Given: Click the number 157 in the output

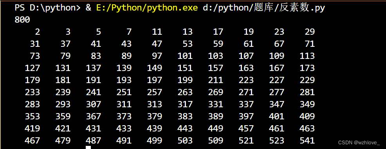Looking at the screenshot, I should pyautogui.click(x=216, y=68).
